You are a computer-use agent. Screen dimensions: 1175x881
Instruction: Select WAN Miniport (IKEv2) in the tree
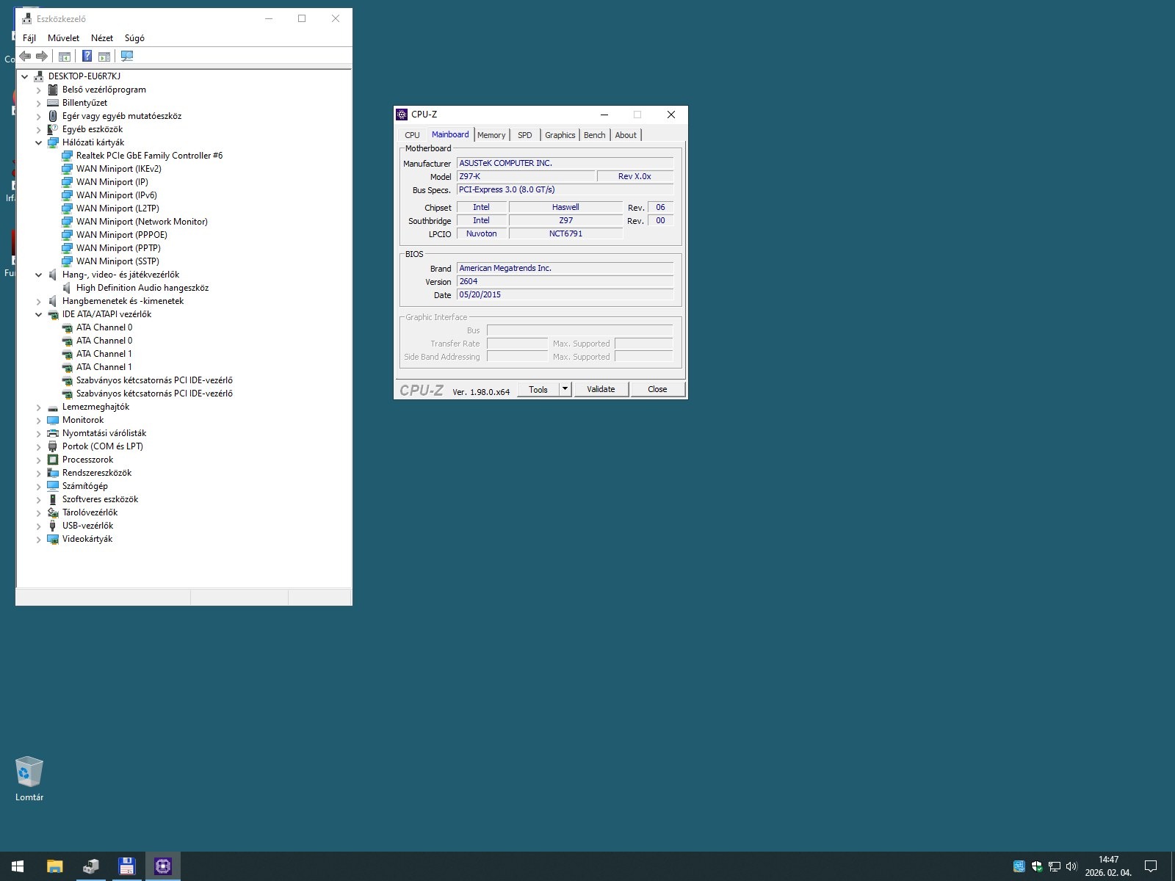coord(119,169)
